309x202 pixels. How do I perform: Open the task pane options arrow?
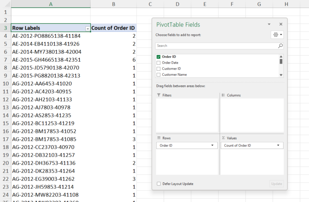(x=269, y=25)
